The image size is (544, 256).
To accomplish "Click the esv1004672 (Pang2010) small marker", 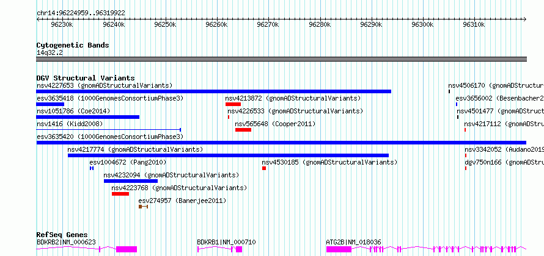I will tap(92, 168).
